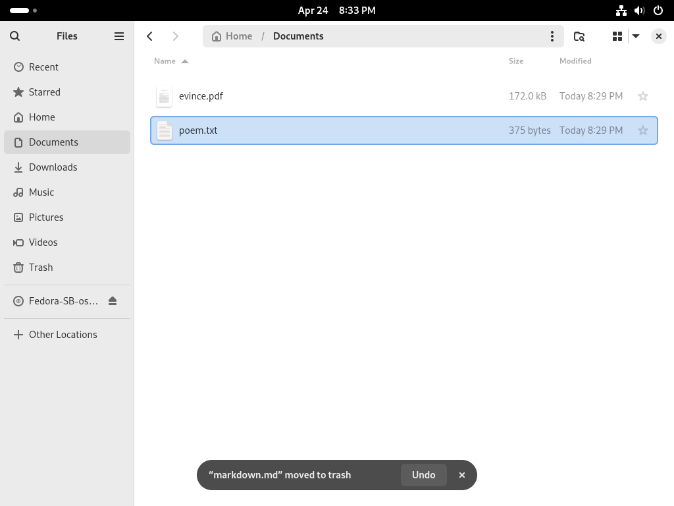Click the 172.0 kB size value
Screen dimensions: 674x506
pyautogui.click(x=527, y=96)
